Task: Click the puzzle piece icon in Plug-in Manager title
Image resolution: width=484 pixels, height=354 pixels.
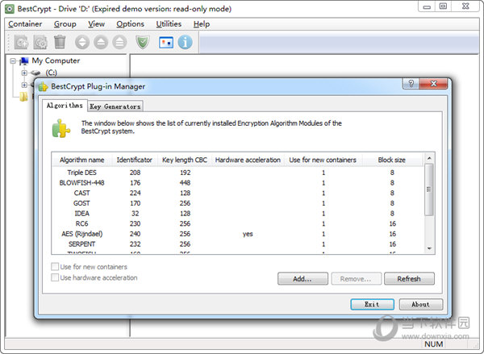Action: (x=44, y=87)
